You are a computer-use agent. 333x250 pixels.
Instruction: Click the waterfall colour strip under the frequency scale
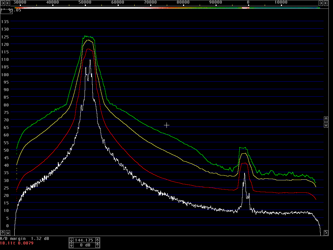[167, 8]
